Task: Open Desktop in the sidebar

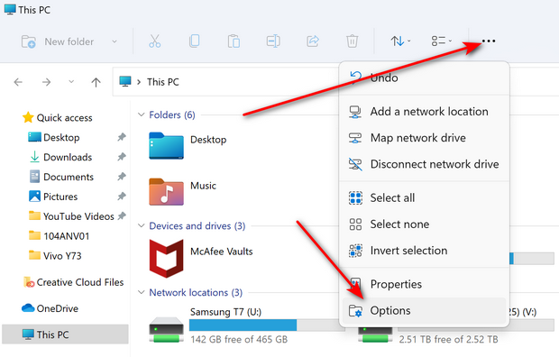Action: 54,137
